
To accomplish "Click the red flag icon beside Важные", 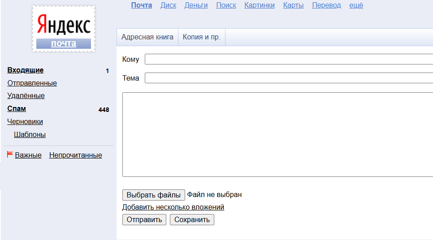I will click(10, 154).
